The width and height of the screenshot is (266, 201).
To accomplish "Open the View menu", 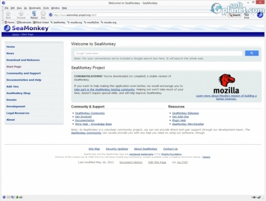I will click(x=19, y=8).
